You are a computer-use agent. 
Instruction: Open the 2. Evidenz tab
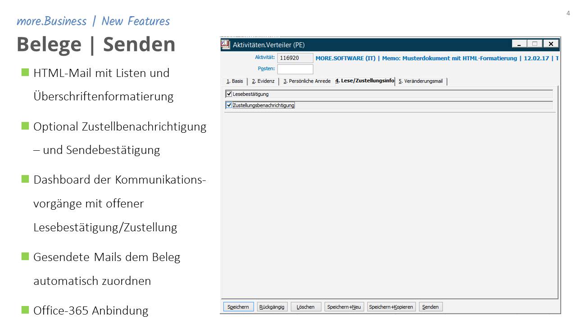[x=263, y=81]
